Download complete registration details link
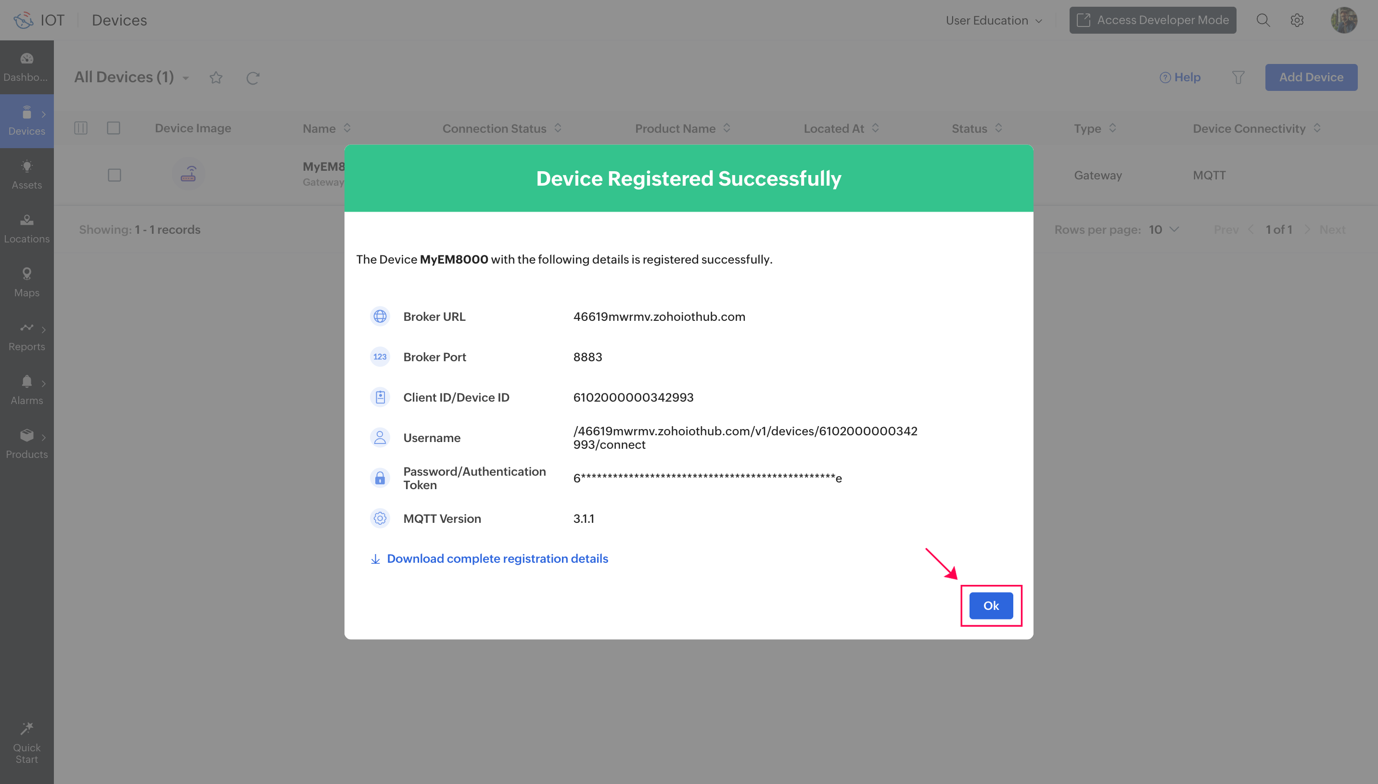The height and width of the screenshot is (784, 1378). pyautogui.click(x=497, y=558)
